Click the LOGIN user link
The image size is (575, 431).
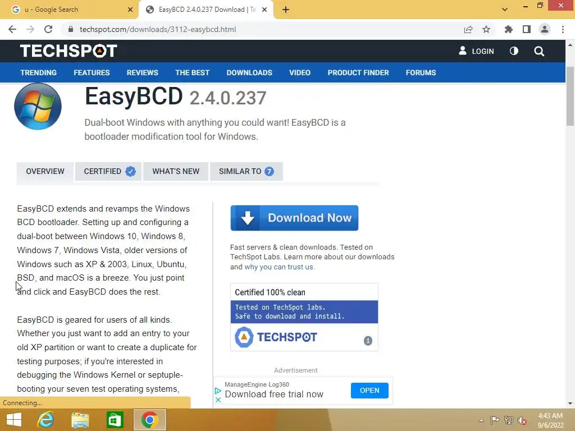(476, 51)
